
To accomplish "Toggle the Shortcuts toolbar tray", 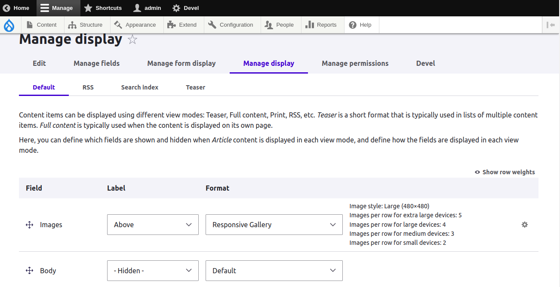I will [x=103, y=8].
